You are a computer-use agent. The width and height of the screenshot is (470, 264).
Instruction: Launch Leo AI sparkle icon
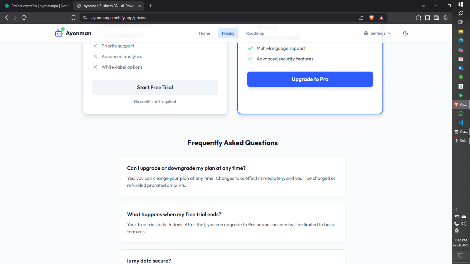click(445, 18)
